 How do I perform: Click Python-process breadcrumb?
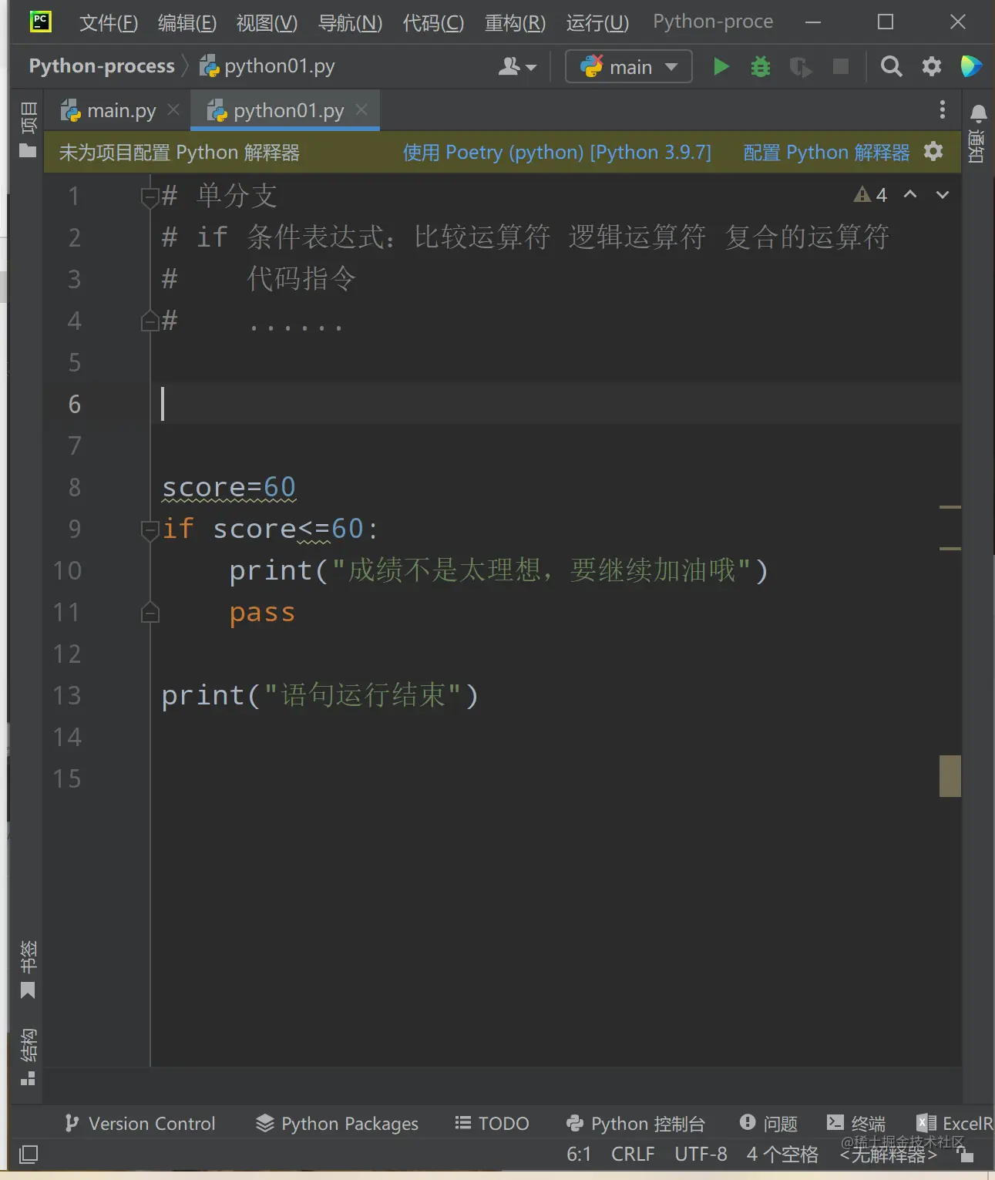click(102, 66)
